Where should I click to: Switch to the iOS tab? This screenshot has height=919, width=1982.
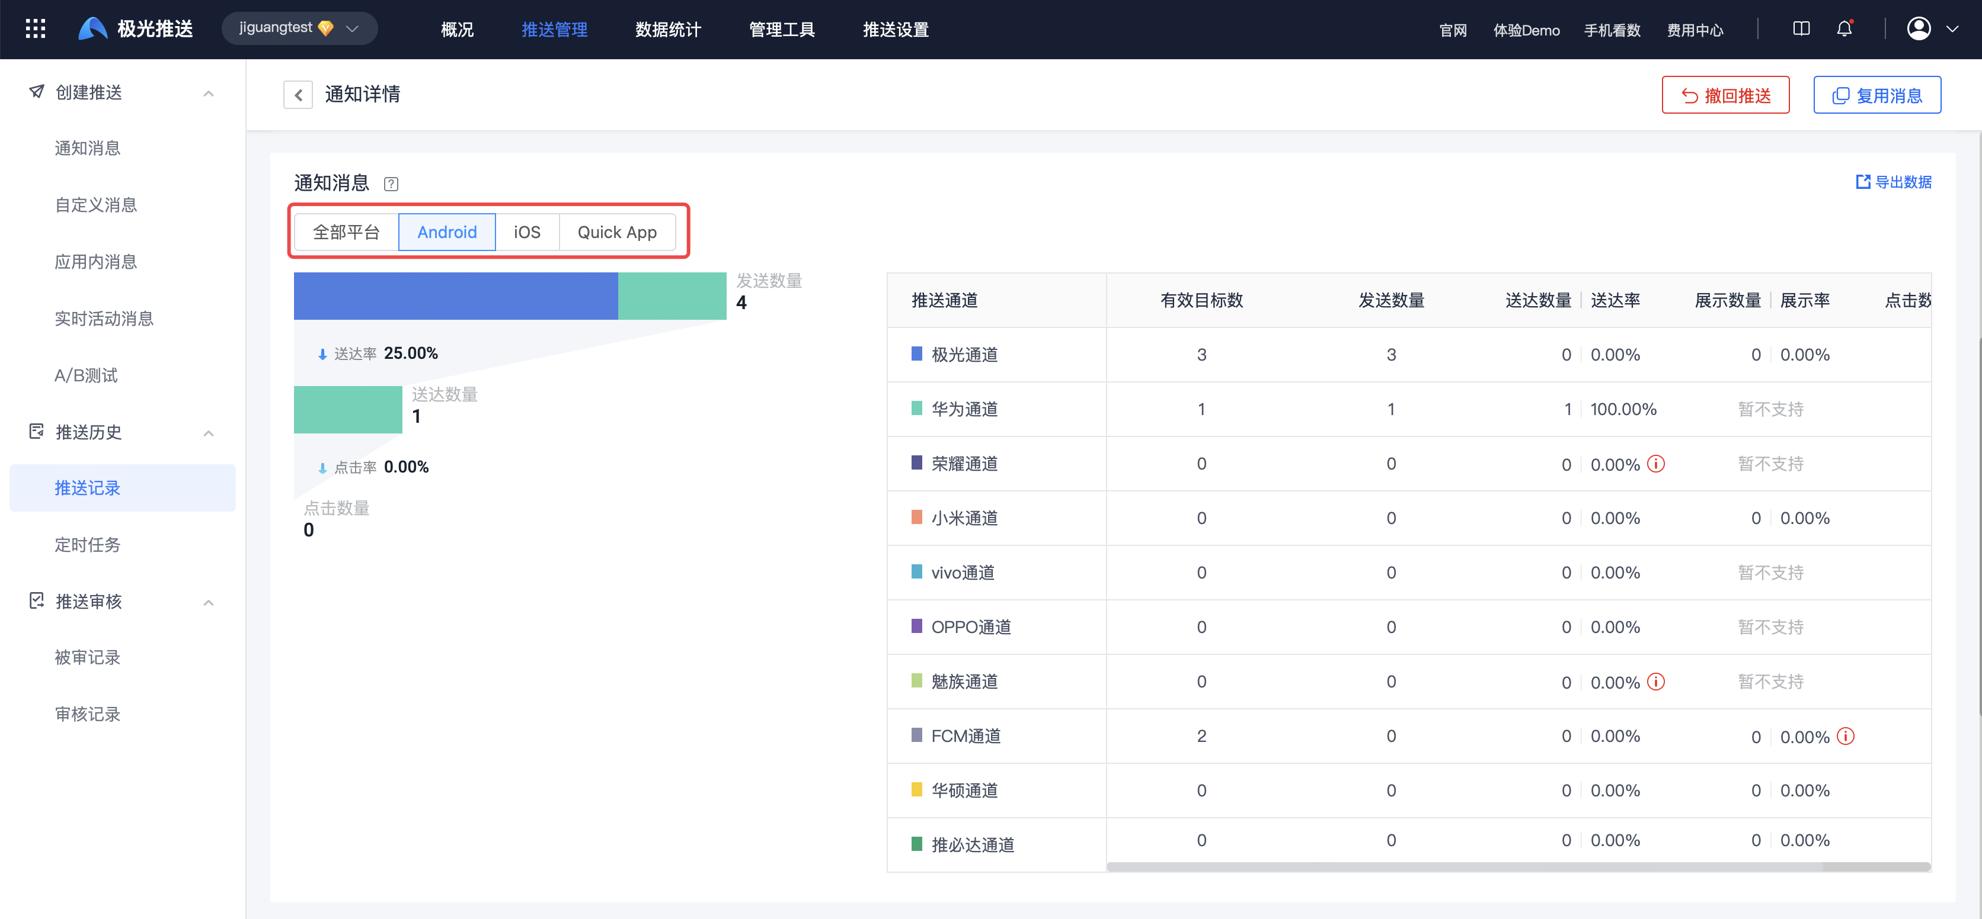point(527,232)
